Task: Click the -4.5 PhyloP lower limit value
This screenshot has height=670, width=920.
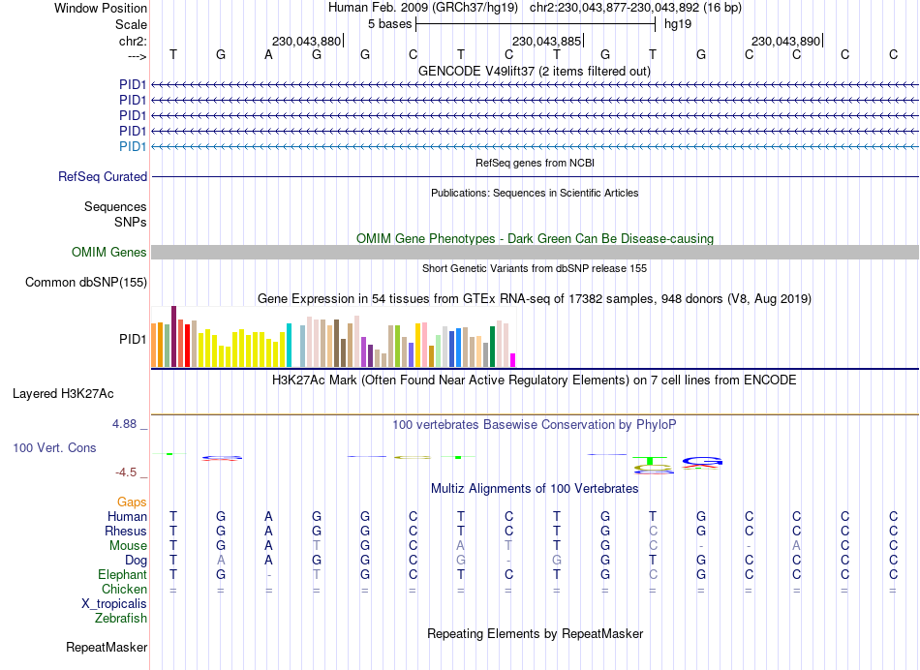Action: point(126,472)
